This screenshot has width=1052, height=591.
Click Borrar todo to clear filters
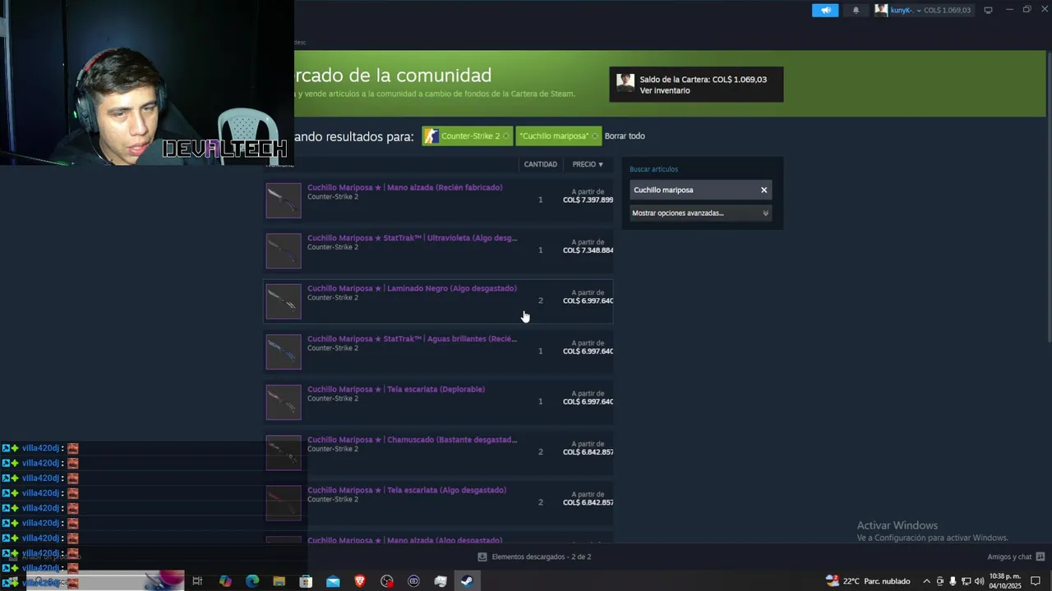[625, 136]
